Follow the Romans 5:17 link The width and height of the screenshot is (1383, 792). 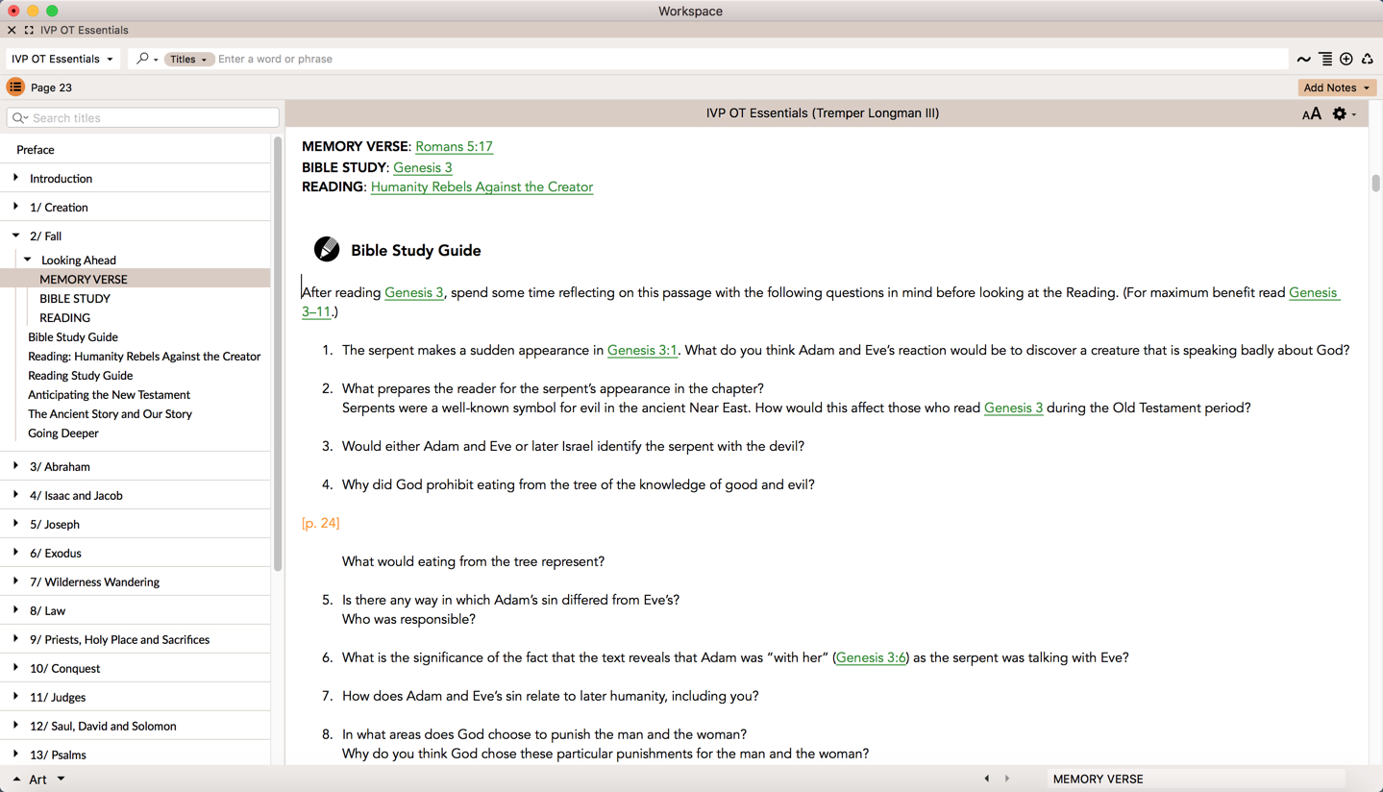tap(454, 147)
